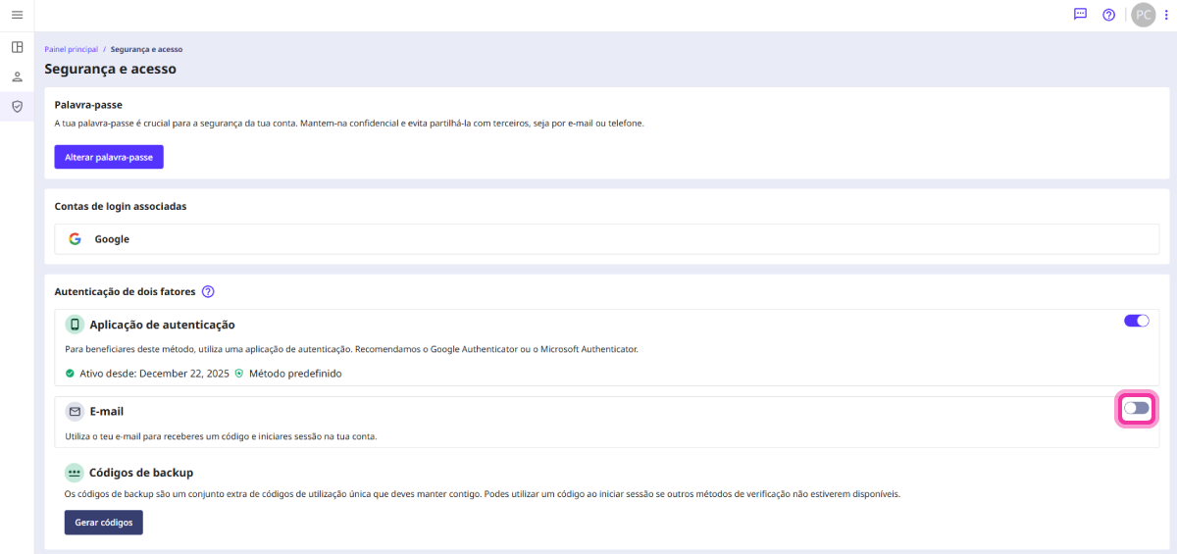Click the Google Authenticator recommendation text

pos(351,349)
